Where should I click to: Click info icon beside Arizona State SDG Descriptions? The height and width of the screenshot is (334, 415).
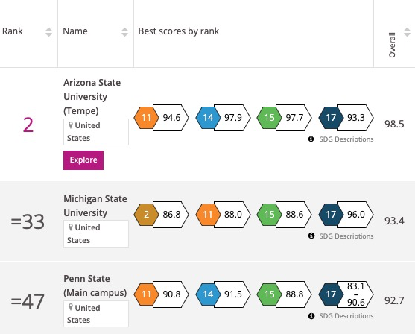click(x=311, y=139)
